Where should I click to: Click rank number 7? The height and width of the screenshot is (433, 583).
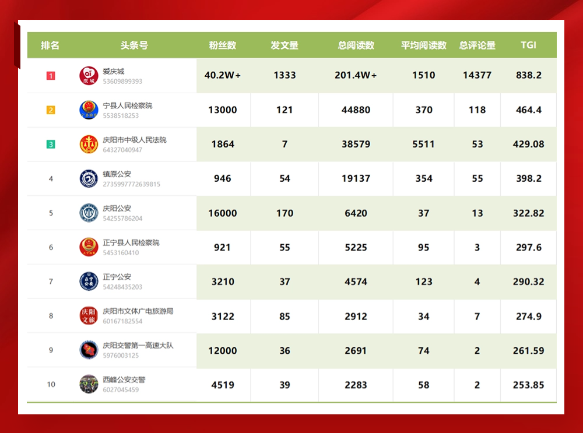51,281
